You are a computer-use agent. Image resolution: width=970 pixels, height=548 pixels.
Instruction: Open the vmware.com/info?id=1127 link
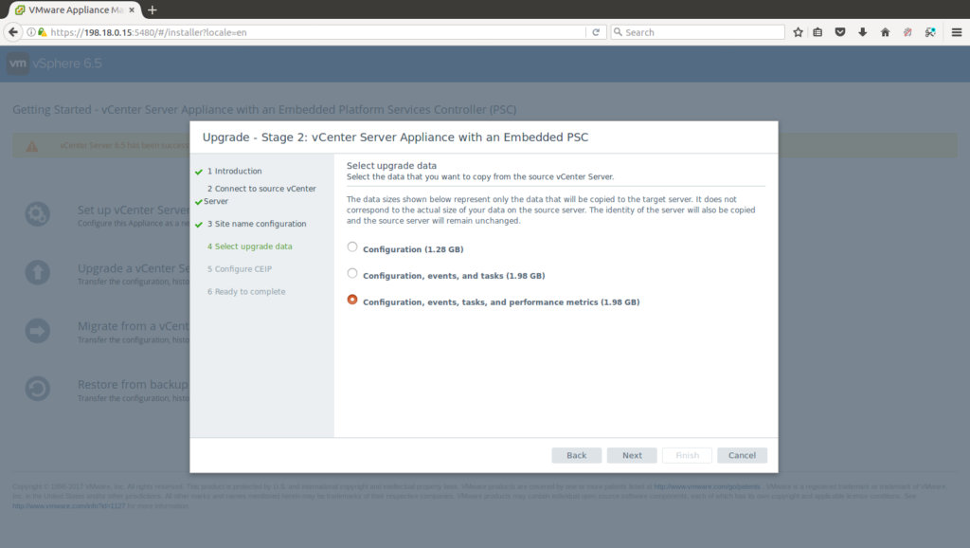click(x=68, y=506)
